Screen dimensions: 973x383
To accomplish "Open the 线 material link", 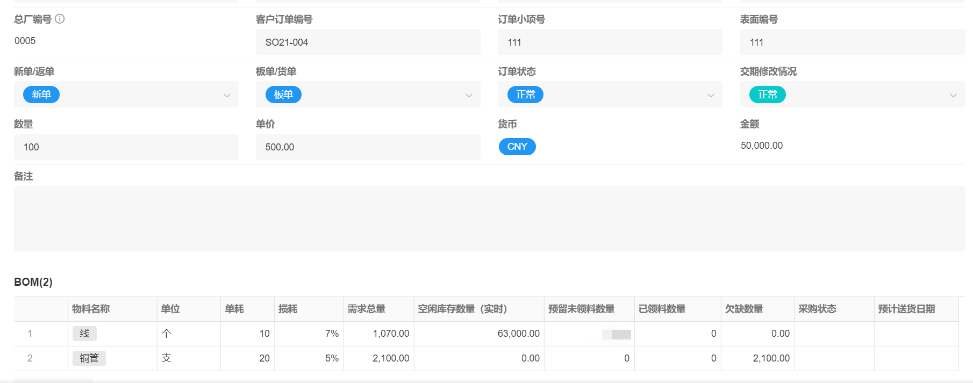I will pos(84,334).
